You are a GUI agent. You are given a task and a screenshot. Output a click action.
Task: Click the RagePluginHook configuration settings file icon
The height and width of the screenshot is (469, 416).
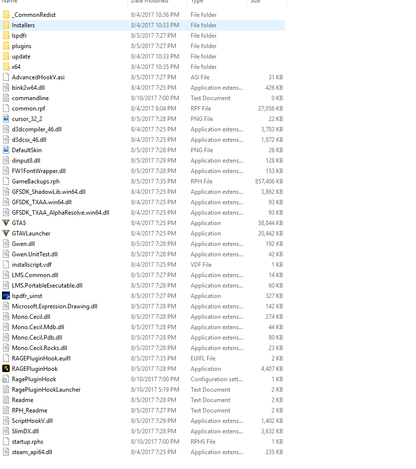(x=5, y=379)
